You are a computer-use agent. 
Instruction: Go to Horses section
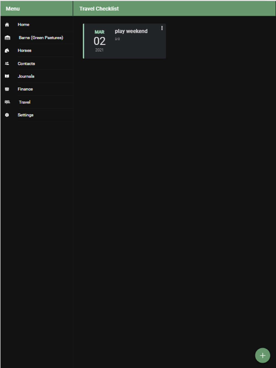[37, 50]
